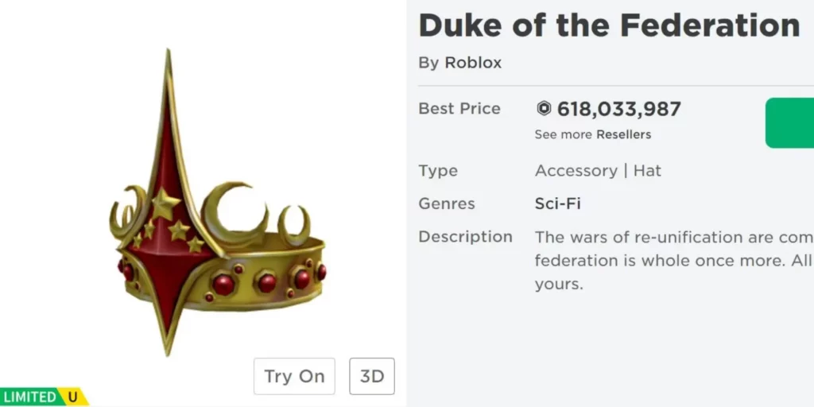
Task: Open the Roblox creator link
Action: [x=472, y=63]
